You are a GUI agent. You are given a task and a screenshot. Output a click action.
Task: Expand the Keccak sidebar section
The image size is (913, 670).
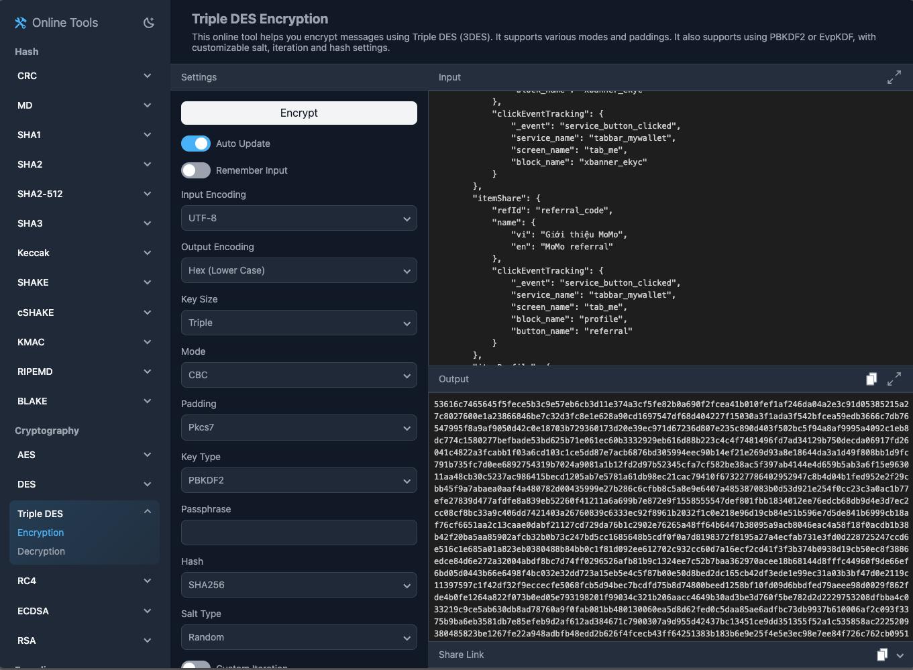click(85, 253)
